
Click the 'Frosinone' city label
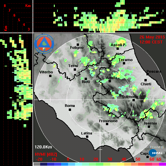point(108,121)
